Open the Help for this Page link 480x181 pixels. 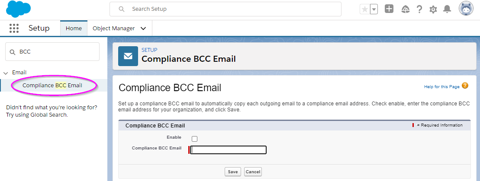coord(442,87)
